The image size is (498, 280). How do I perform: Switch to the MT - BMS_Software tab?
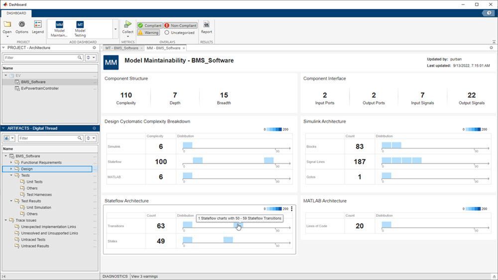122,48
